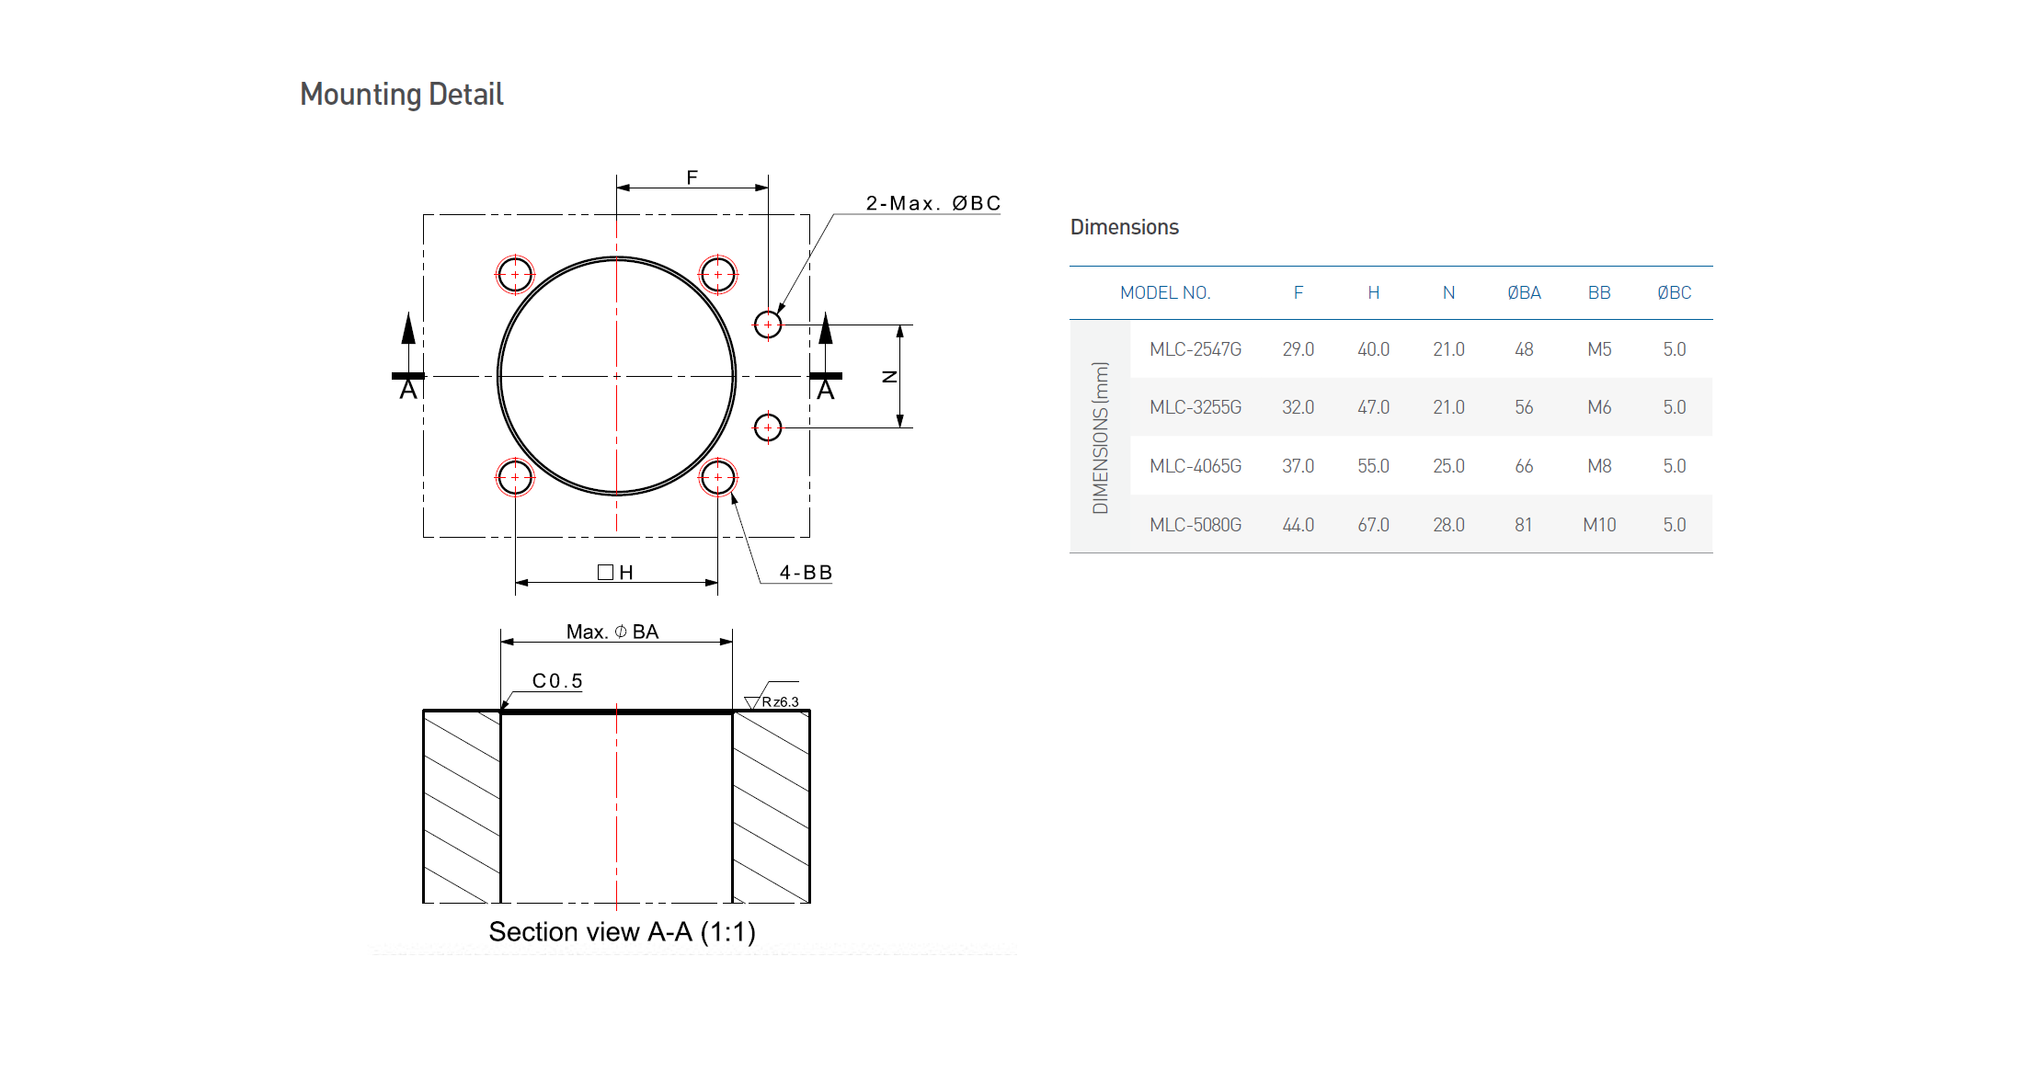Click the 2-Max. ØBC label

[x=932, y=203]
